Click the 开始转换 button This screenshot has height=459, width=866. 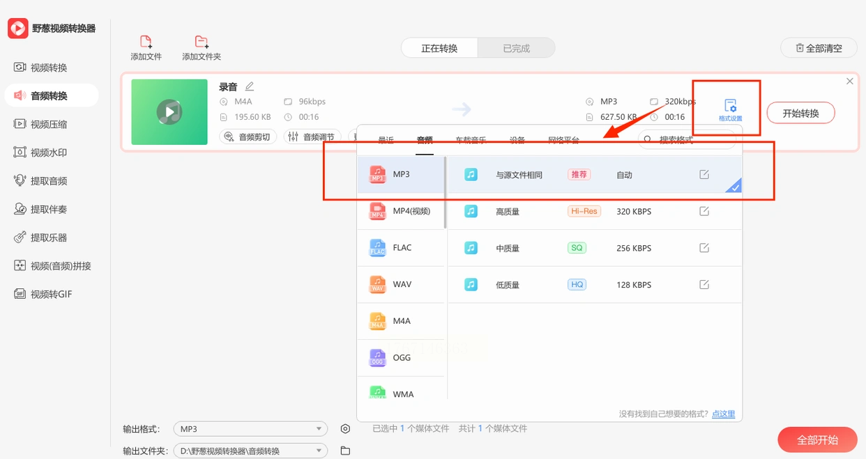800,113
